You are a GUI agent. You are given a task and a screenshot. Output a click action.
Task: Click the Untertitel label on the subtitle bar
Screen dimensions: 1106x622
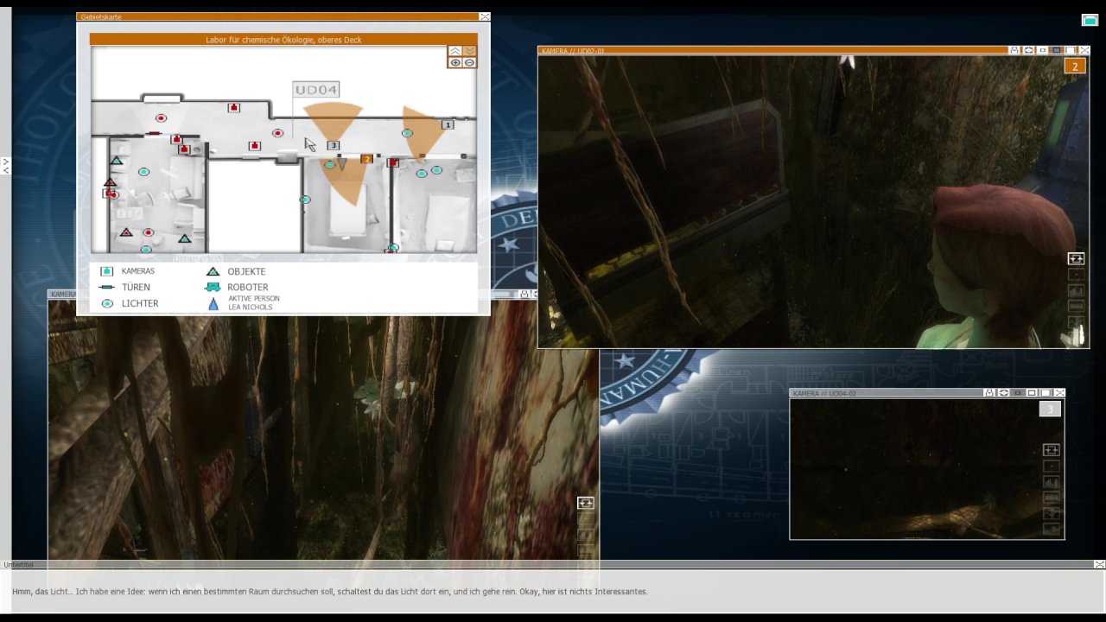click(18, 564)
